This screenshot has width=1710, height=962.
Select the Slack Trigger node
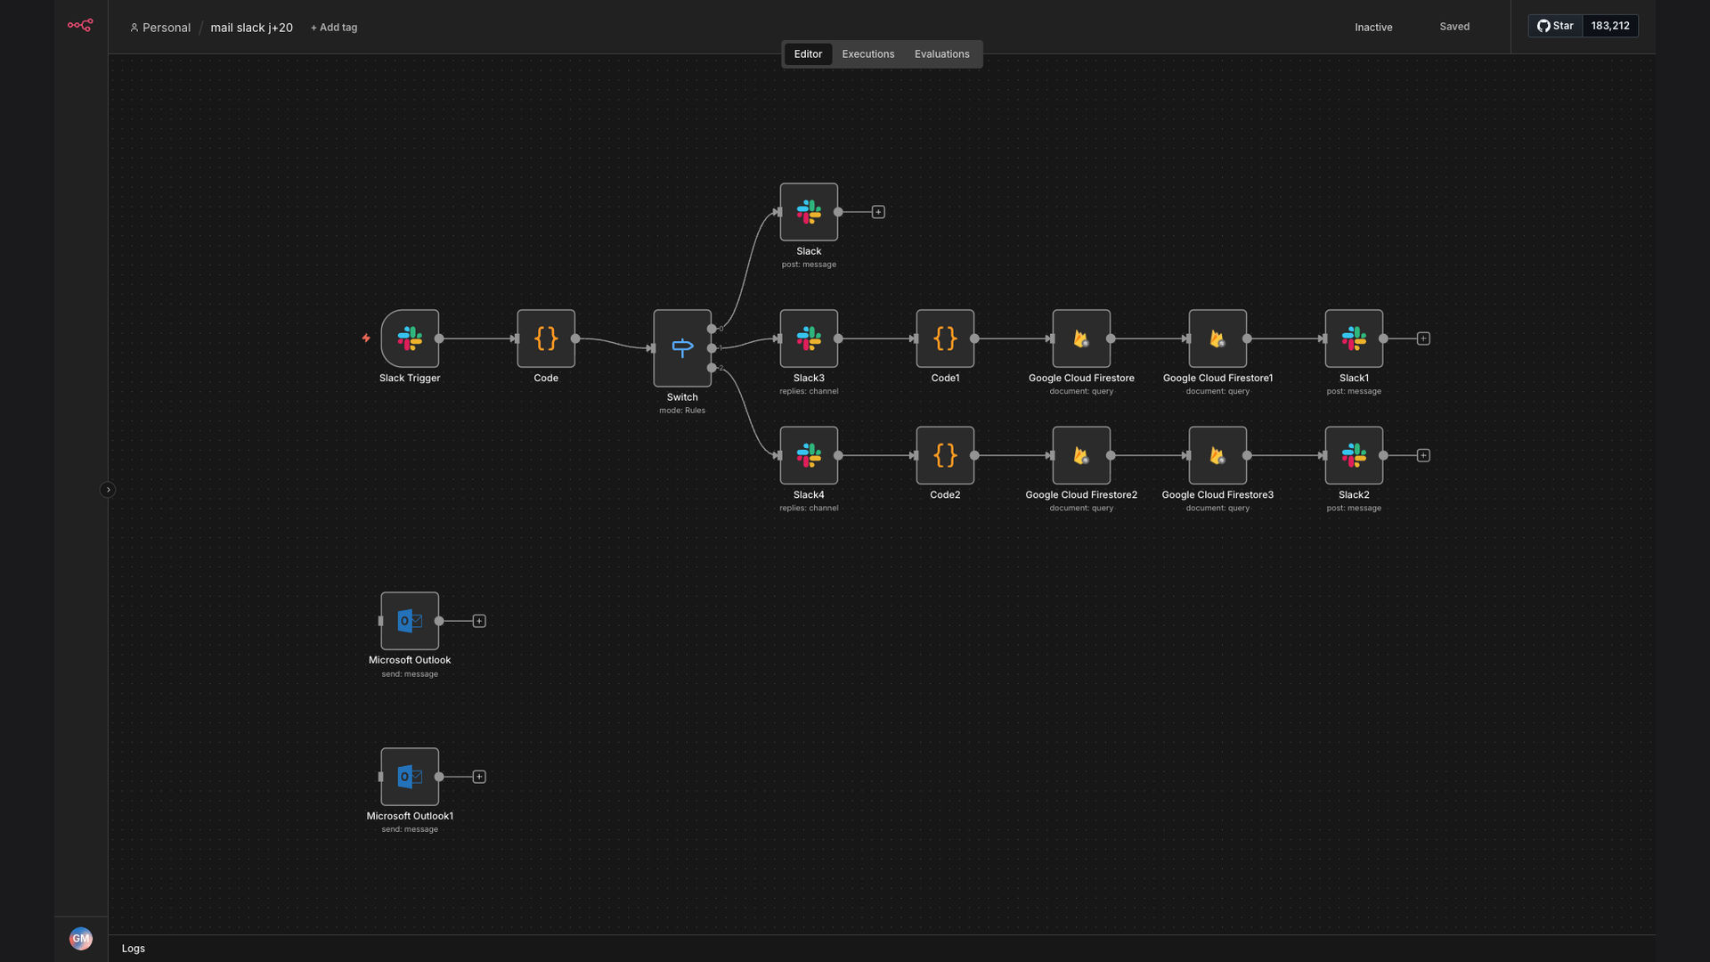[x=410, y=338]
